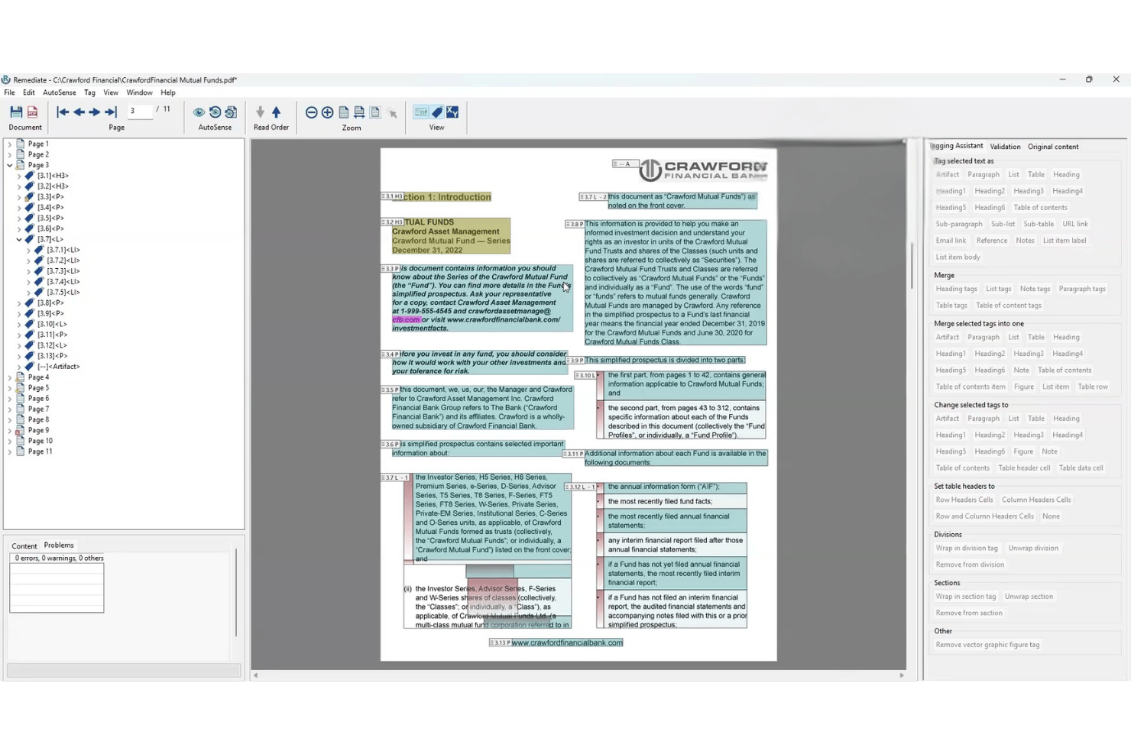
Task: Click the List item body button
Action: pos(958,257)
